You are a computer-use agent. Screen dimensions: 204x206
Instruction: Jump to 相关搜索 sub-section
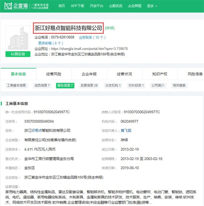point(179,85)
